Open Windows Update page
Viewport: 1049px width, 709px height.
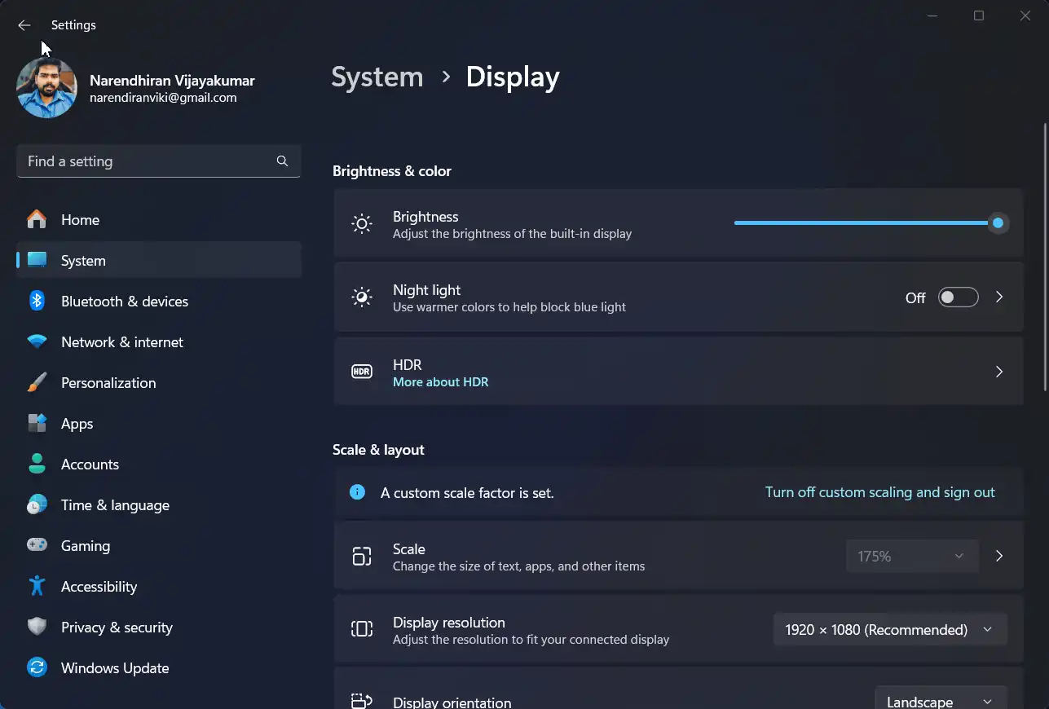point(159,667)
